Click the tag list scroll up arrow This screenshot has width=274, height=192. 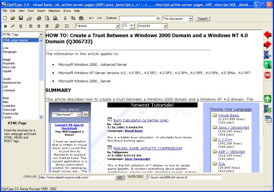tap(41, 40)
